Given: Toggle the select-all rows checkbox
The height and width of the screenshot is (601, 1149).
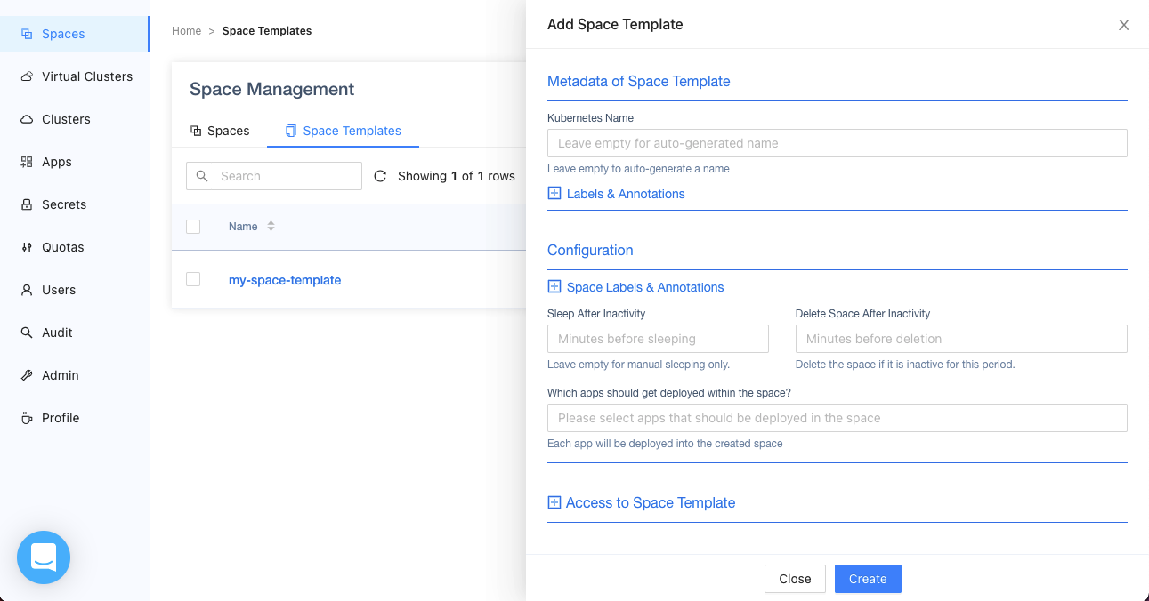Looking at the screenshot, I should (x=193, y=227).
